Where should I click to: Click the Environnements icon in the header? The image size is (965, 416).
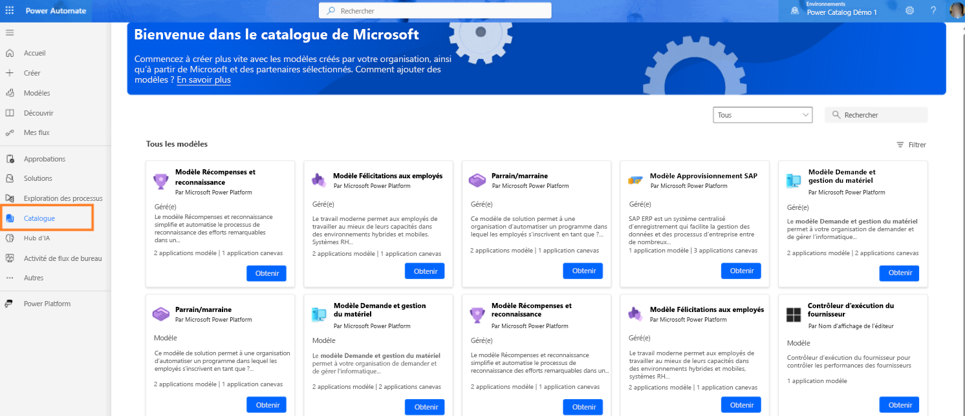(x=795, y=10)
